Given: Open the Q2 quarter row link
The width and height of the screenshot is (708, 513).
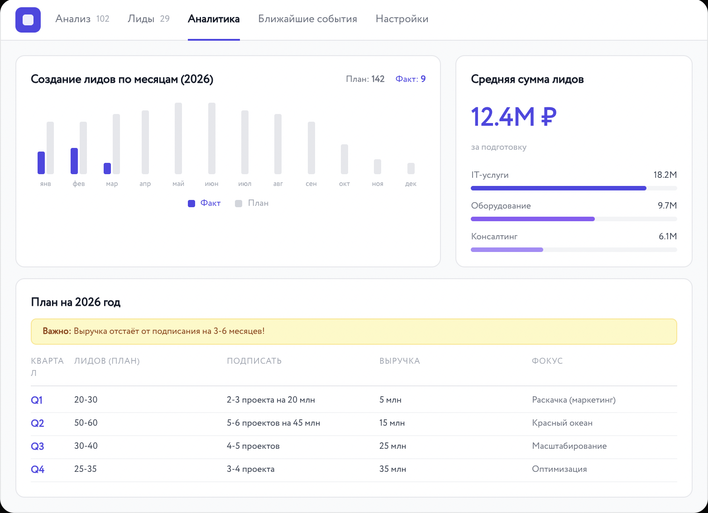Looking at the screenshot, I should click(37, 423).
